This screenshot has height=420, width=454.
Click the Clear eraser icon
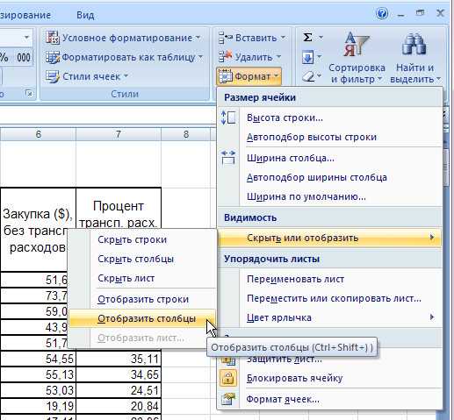click(x=307, y=76)
